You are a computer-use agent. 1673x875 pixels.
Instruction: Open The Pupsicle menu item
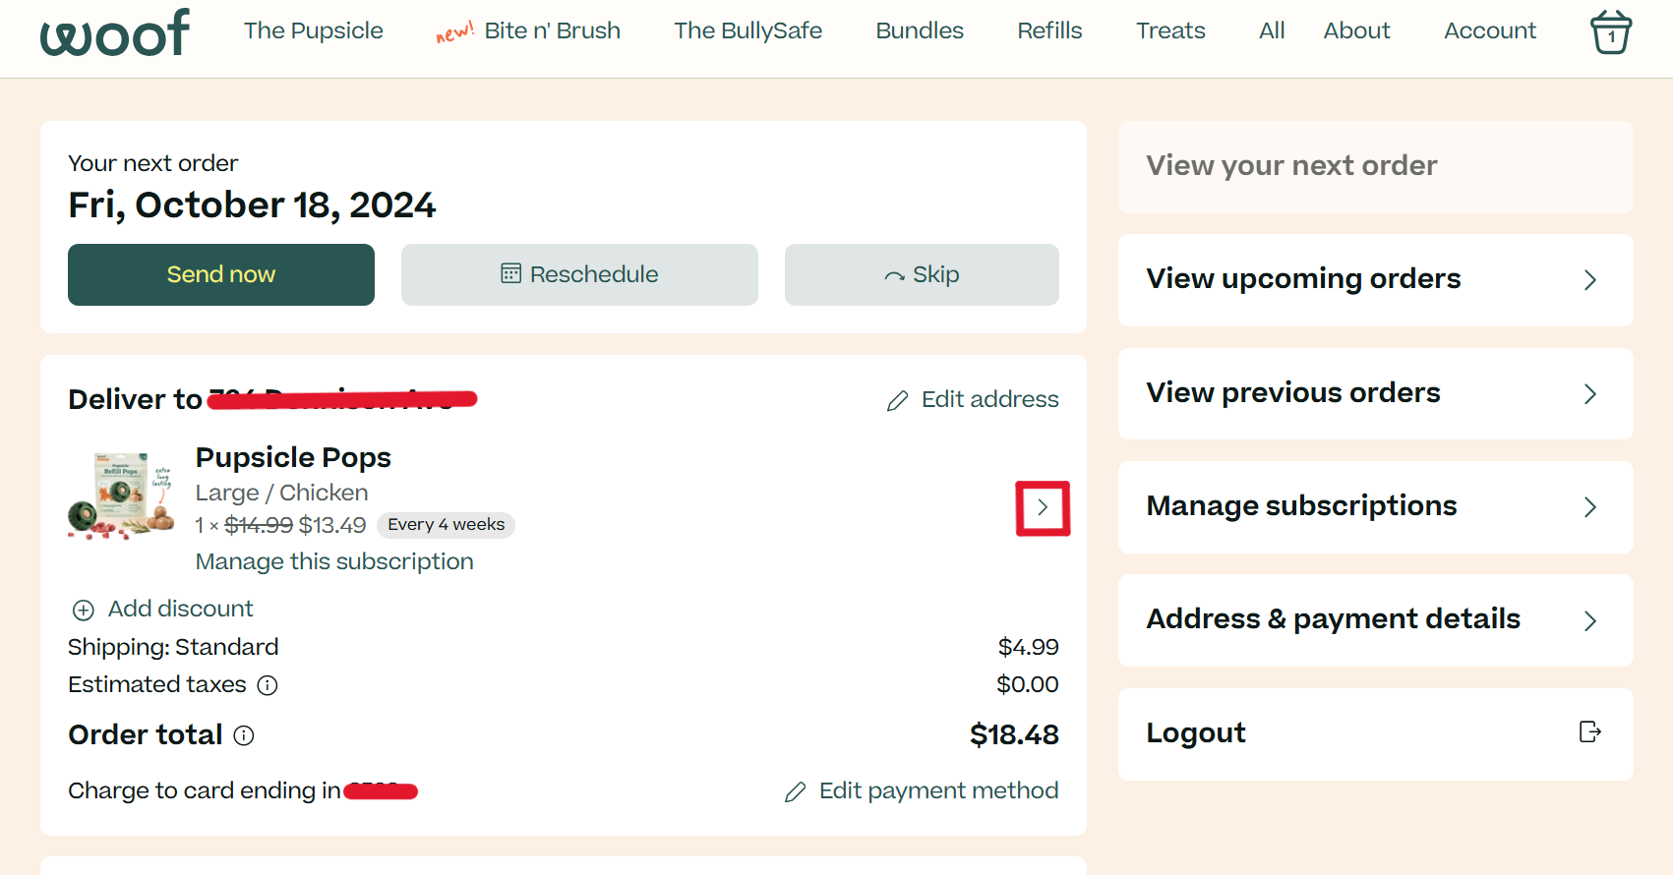coord(313,30)
